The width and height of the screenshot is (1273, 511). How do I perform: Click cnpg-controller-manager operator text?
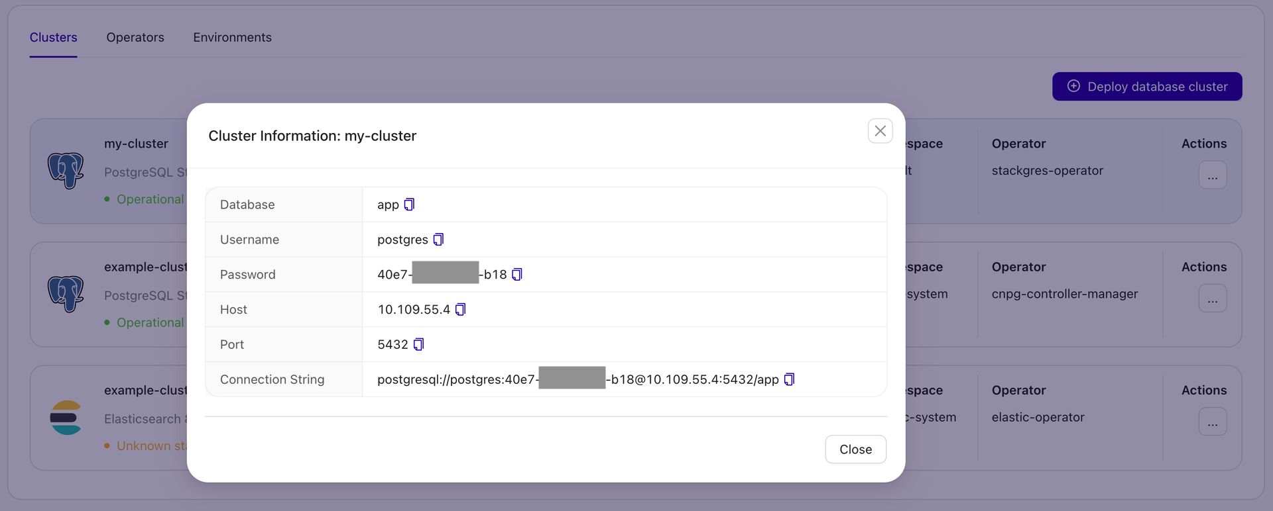coord(1064,294)
